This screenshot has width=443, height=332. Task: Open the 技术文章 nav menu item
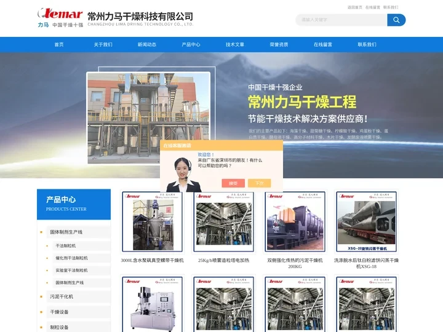coord(235,44)
